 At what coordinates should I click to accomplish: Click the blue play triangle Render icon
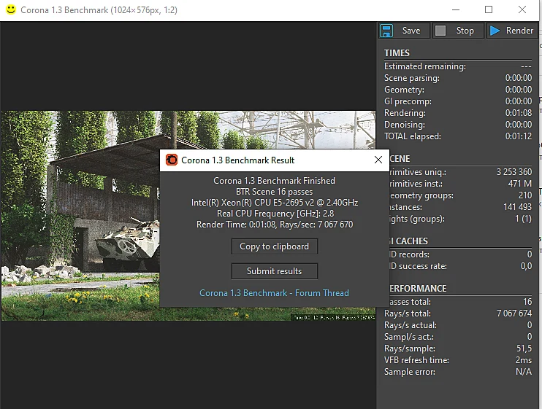(495, 31)
